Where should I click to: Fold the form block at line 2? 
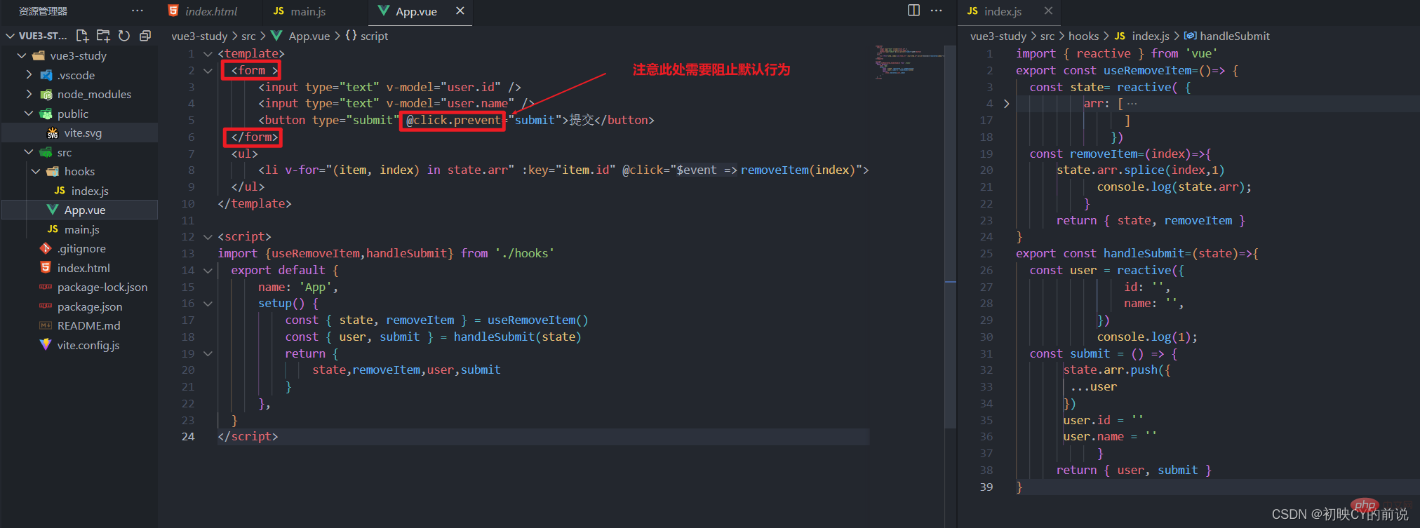point(208,71)
